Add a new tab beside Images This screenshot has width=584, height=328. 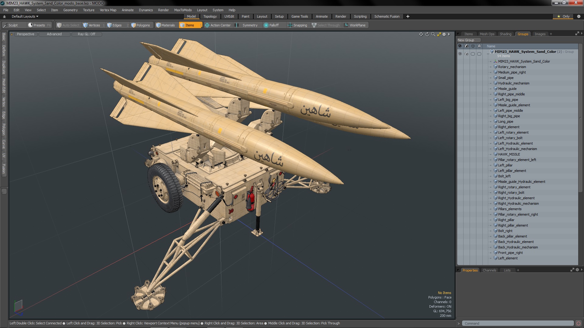(x=551, y=34)
